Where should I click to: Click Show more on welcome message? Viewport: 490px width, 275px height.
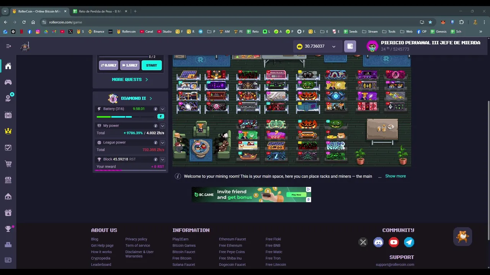pyautogui.click(x=395, y=176)
